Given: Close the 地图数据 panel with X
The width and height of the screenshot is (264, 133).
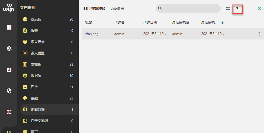Looking at the screenshot, I should tap(259, 9).
